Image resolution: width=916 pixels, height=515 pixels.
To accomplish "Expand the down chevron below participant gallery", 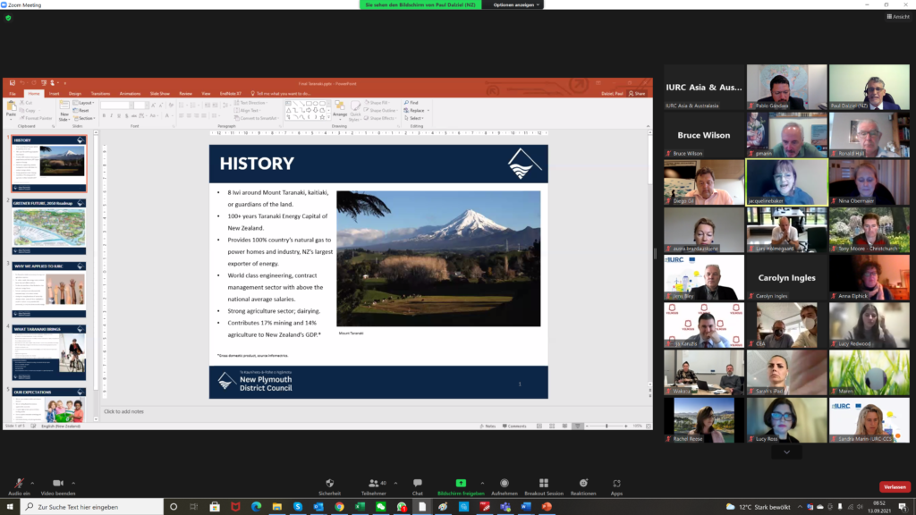I will pyautogui.click(x=786, y=452).
